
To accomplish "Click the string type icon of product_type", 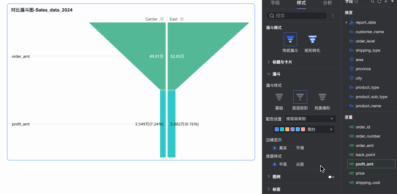I will tap(352, 87).
